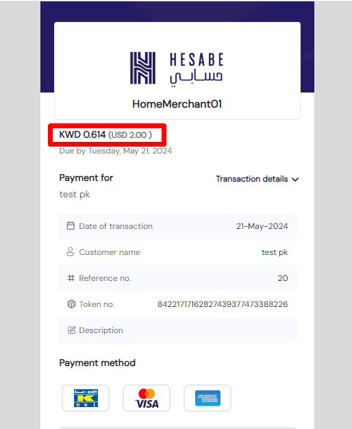Screen dimensions: 352x429
Task: Click the Due by Tuesday, May 21 text
Action: coord(116,151)
